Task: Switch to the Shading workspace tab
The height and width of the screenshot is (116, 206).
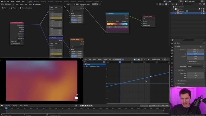Action: (x=66, y=2)
